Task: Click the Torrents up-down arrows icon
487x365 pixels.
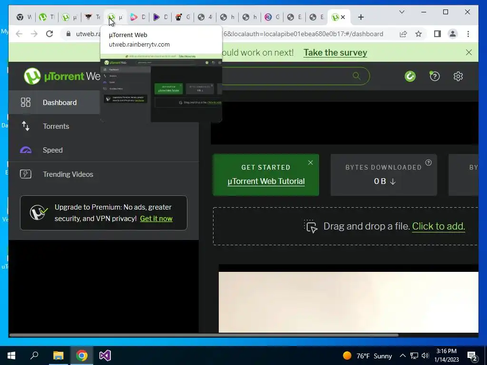Action: (26, 126)
